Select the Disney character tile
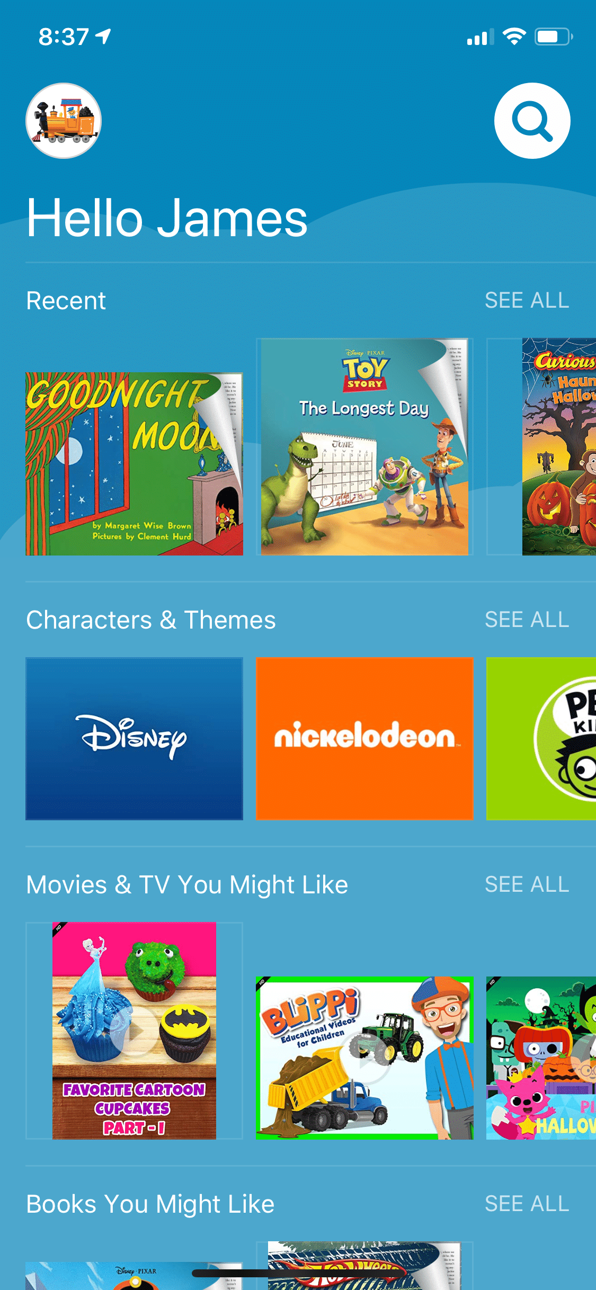 [135, 739]
